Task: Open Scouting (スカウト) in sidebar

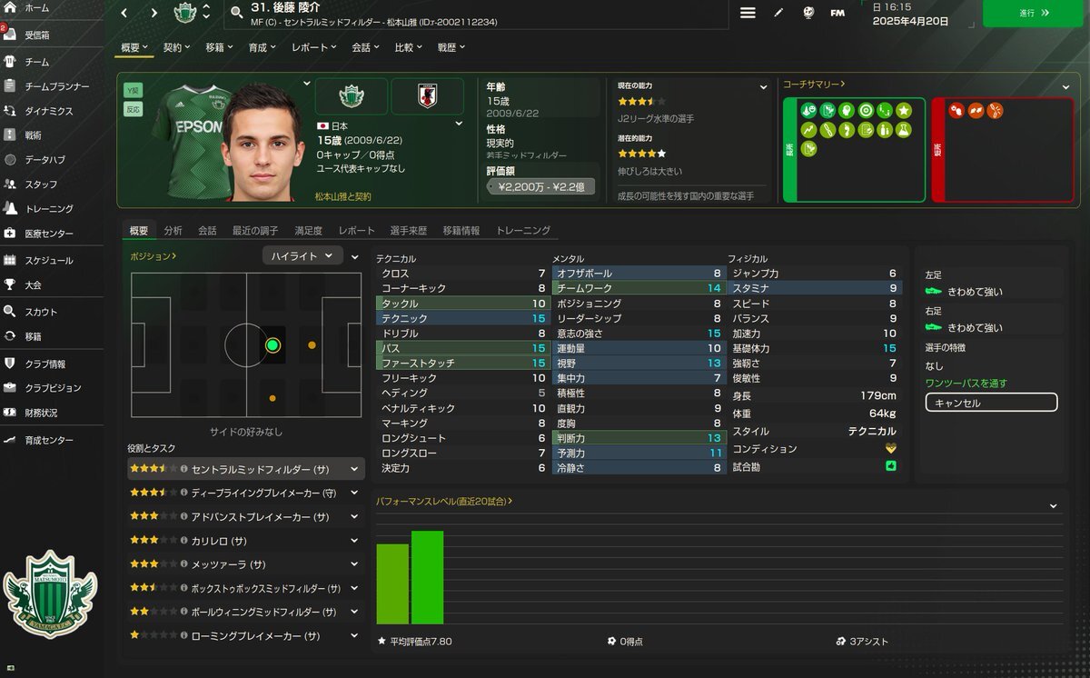Action: click(41, 313)
